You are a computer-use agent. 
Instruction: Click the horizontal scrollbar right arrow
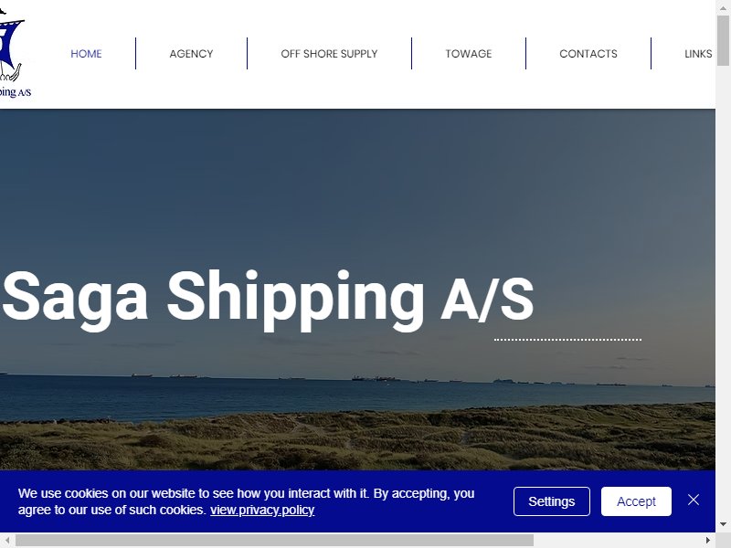point(708,540)
